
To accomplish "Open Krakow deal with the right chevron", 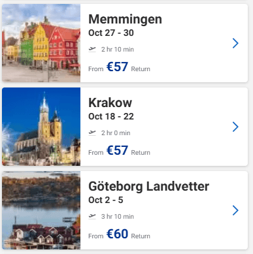I will (x=235, y=127).
